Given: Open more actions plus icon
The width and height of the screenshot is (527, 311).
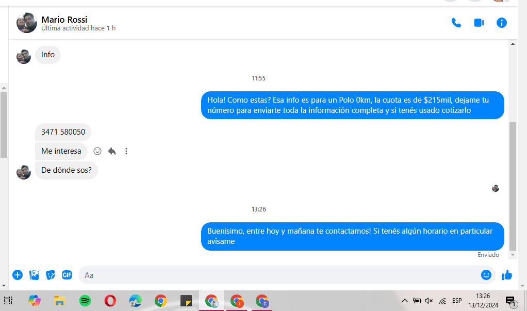Looking at the screenshot, I should coord(18,275).
